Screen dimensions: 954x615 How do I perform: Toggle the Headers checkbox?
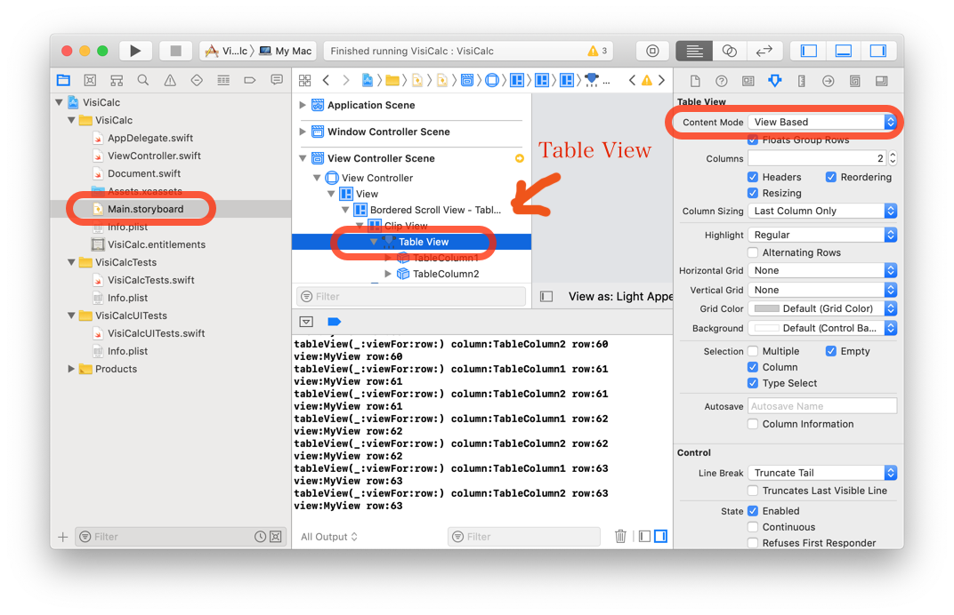[753, 177]
